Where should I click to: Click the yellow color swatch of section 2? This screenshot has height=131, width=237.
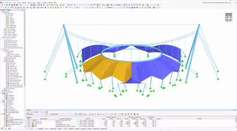(33, 122)
